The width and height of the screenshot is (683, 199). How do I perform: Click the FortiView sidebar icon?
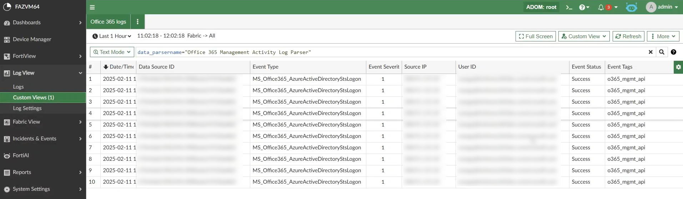(x=7, y=56)
